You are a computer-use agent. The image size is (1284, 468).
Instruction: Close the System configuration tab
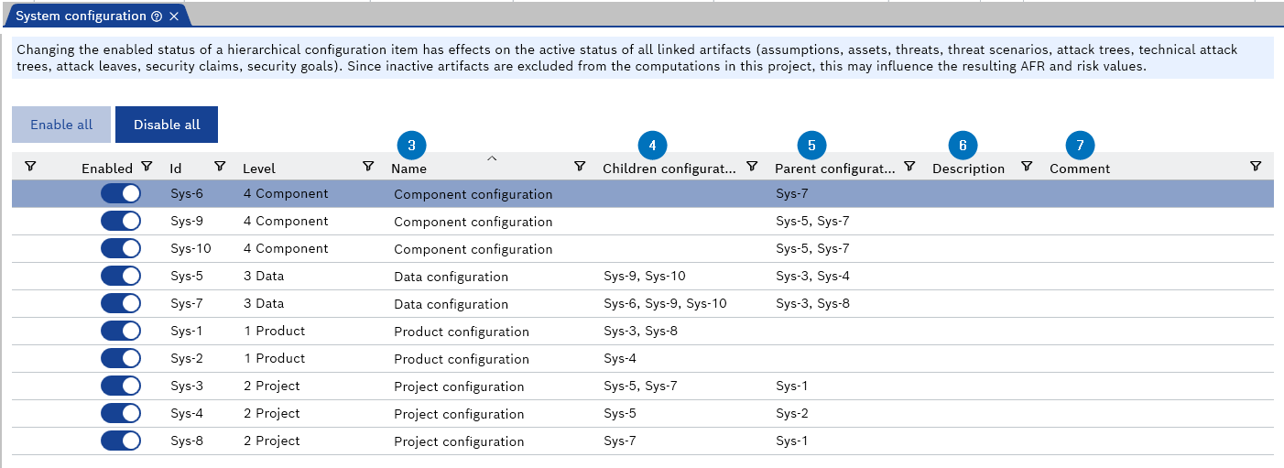pyautogui.click(x=174, y=16)
